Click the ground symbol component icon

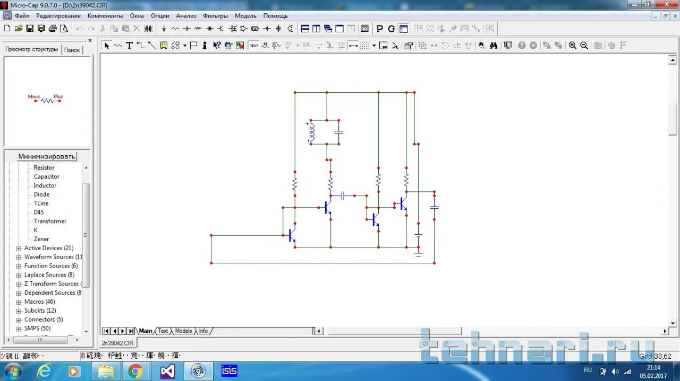pos(164,29)
